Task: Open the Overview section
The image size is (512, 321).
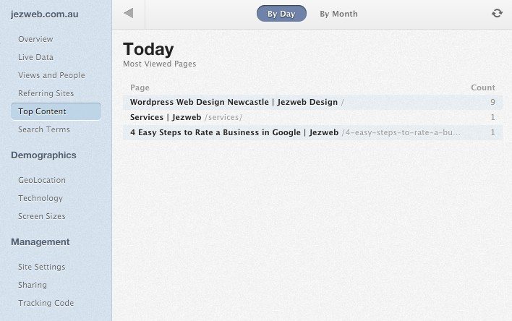Action: 35,39
